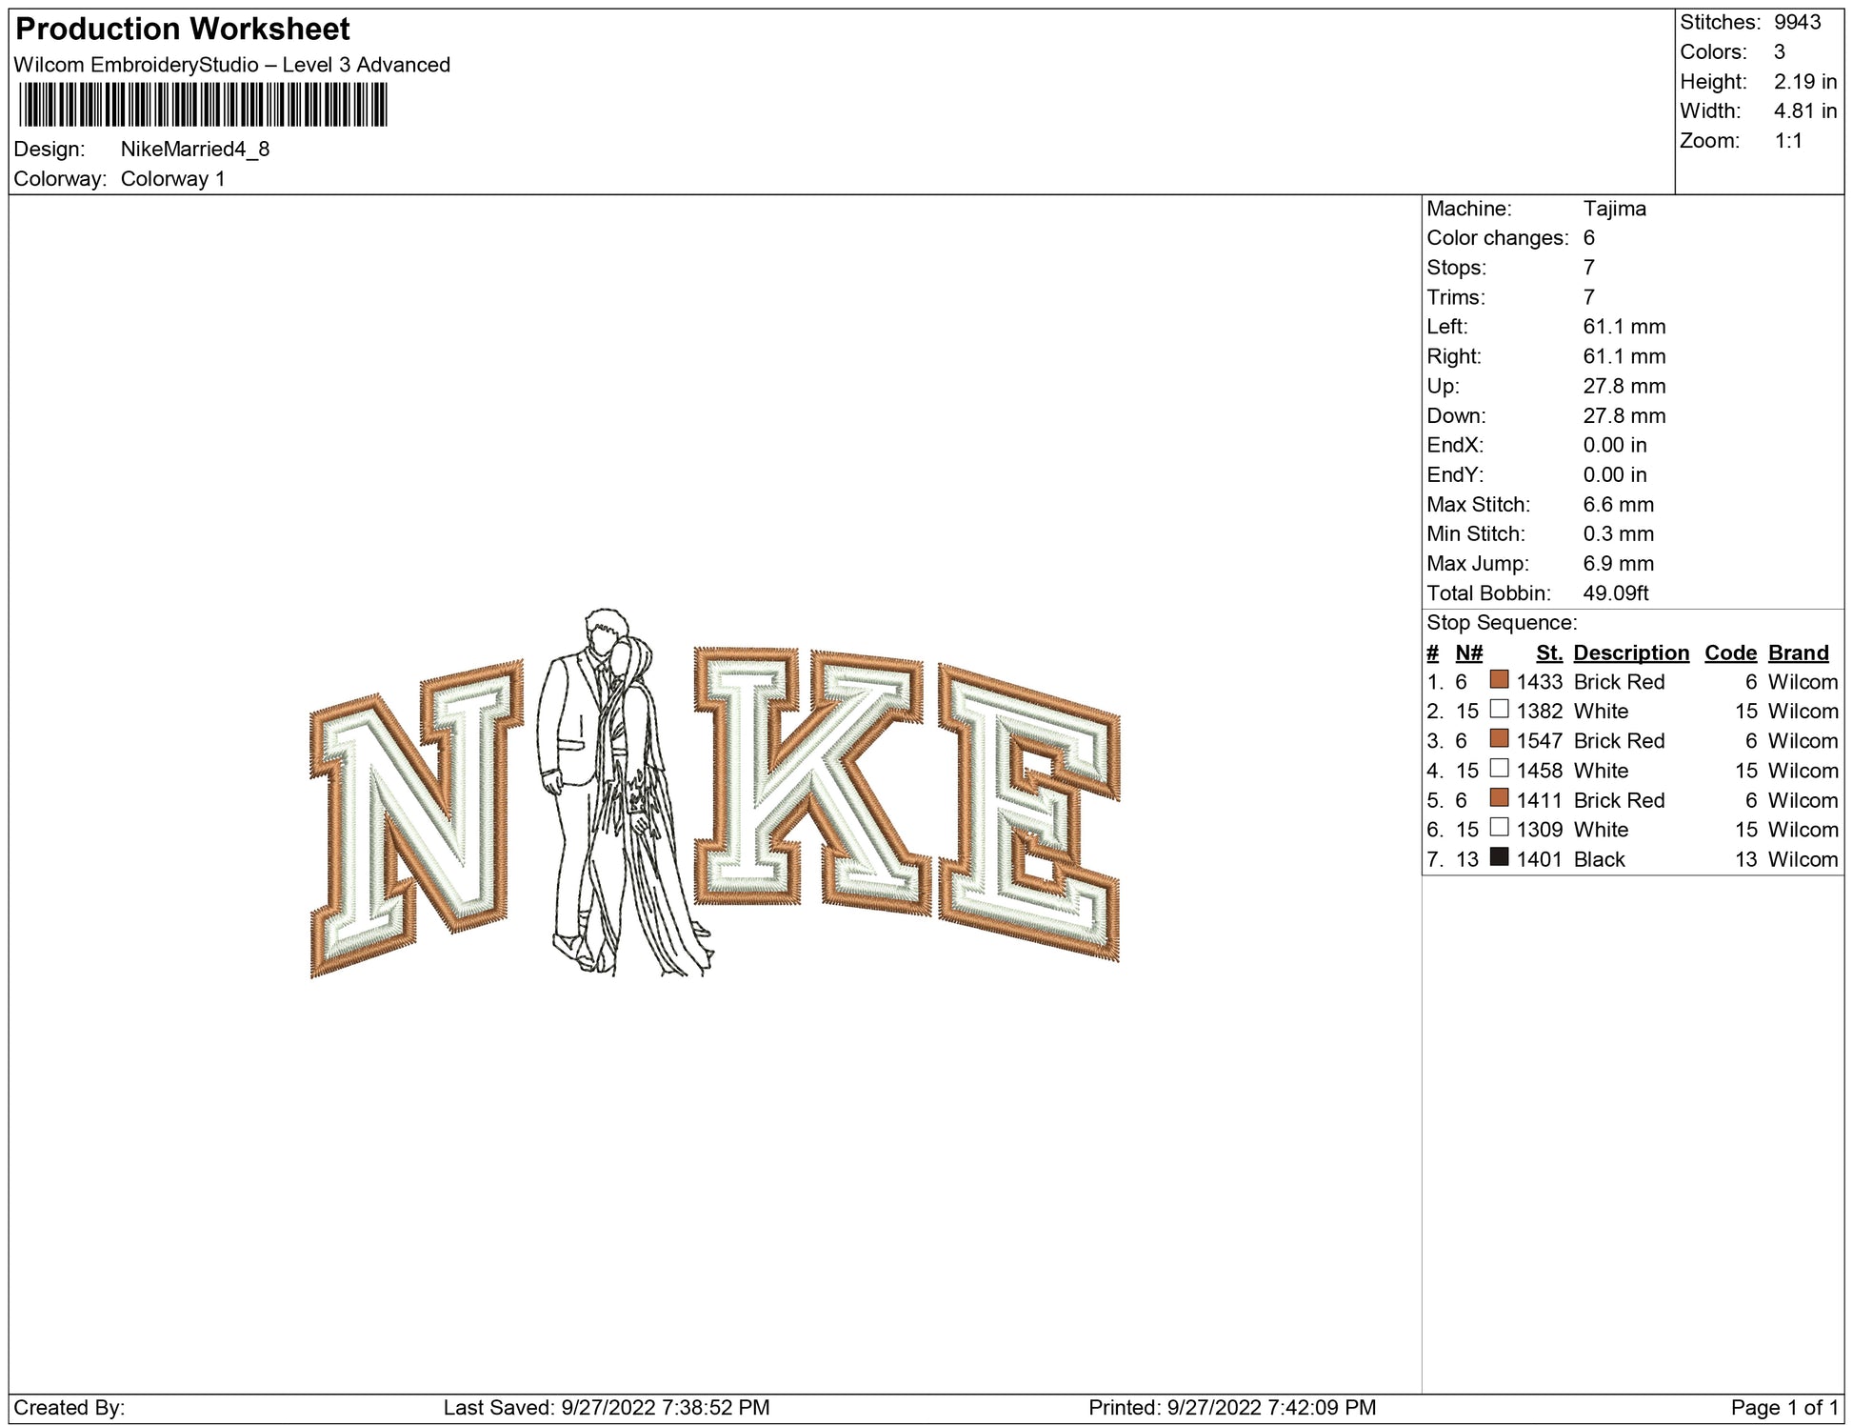Screen dimensions: 1853x1426
Task: Click the Stop Sequence heading
Action: pyautogui.click(x=1501, y=623)
